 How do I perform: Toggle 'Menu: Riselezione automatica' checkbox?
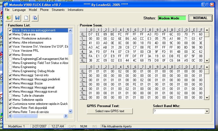point(10,38)
